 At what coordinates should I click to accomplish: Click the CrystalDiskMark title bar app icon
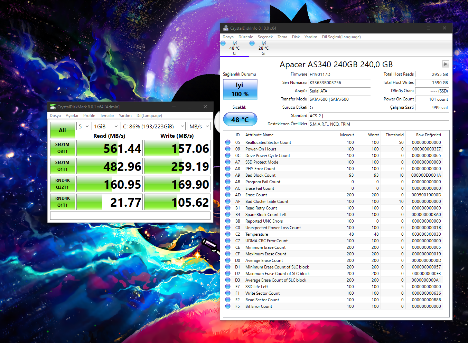tap(53, 107)
